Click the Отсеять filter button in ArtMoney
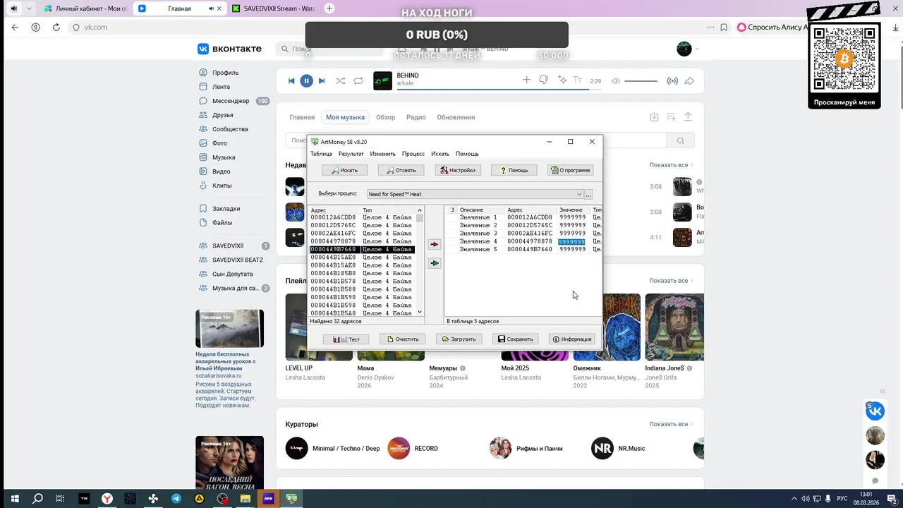The height and width of the screenshot is (508, 903). 401,170
